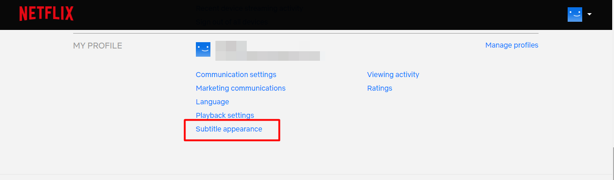The image size is (614, 180).
Task: Click the Netflix logo
Action: click(46, 14)
